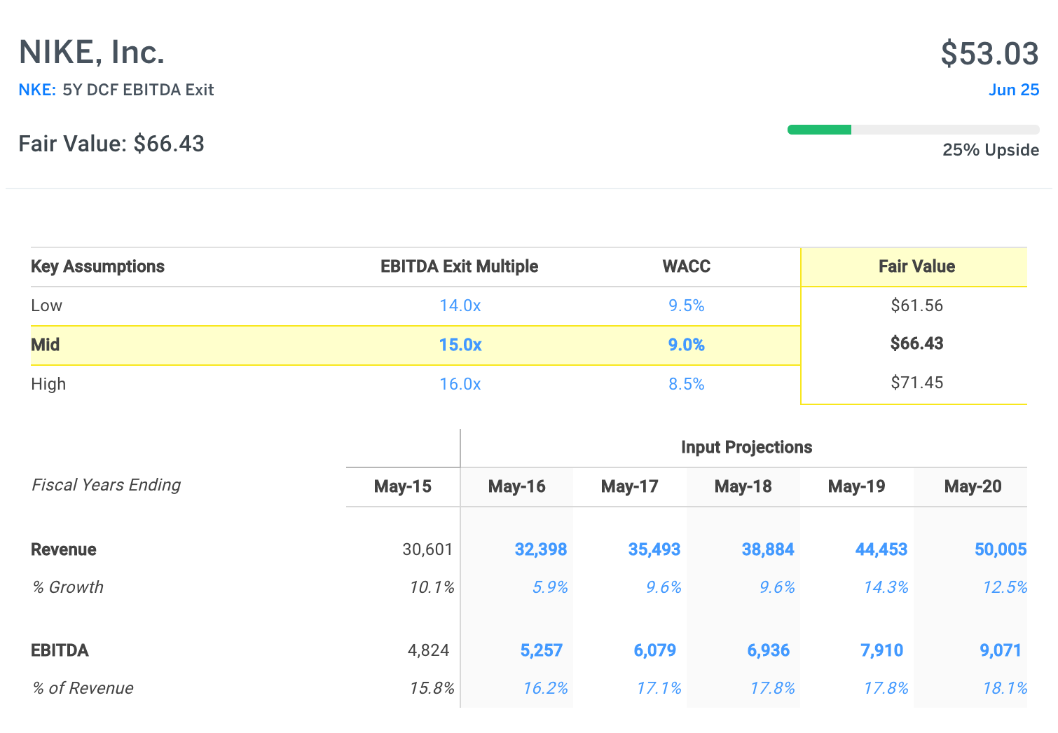The height and width of the screenshot is (733, 1058).
Task: Edit May-20 revenue 50,005
Action: tap(1001, 549)
